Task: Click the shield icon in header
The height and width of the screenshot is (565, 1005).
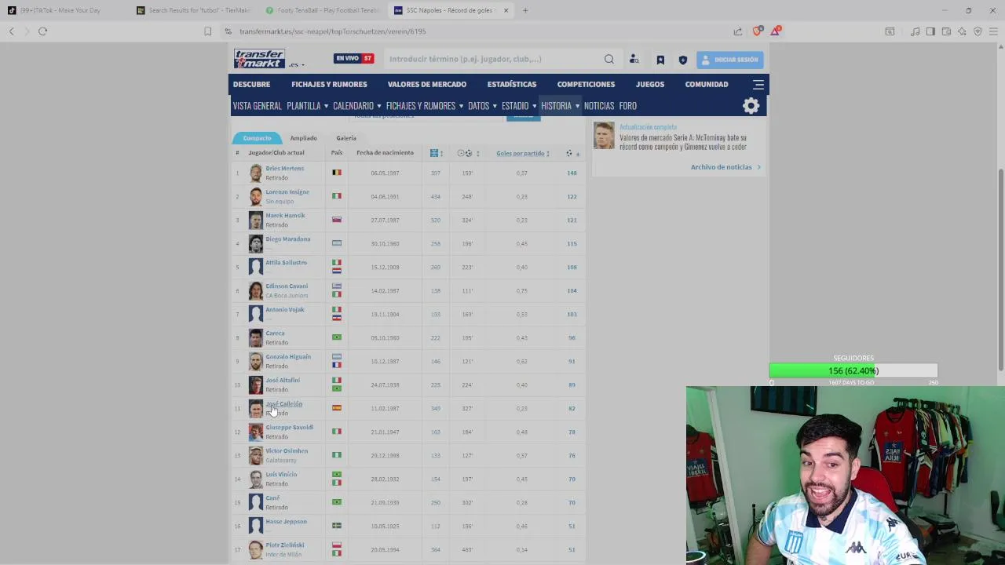Action: (682, 60)
